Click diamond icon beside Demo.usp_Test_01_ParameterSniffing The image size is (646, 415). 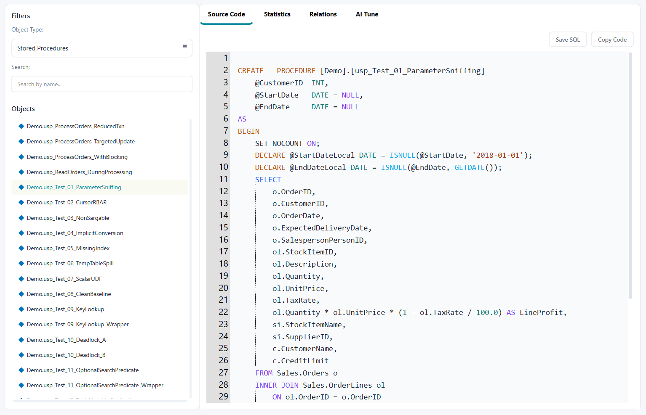(x=21, y=187)
